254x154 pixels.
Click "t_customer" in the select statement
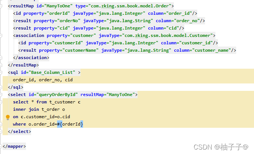tap(62, 102)
